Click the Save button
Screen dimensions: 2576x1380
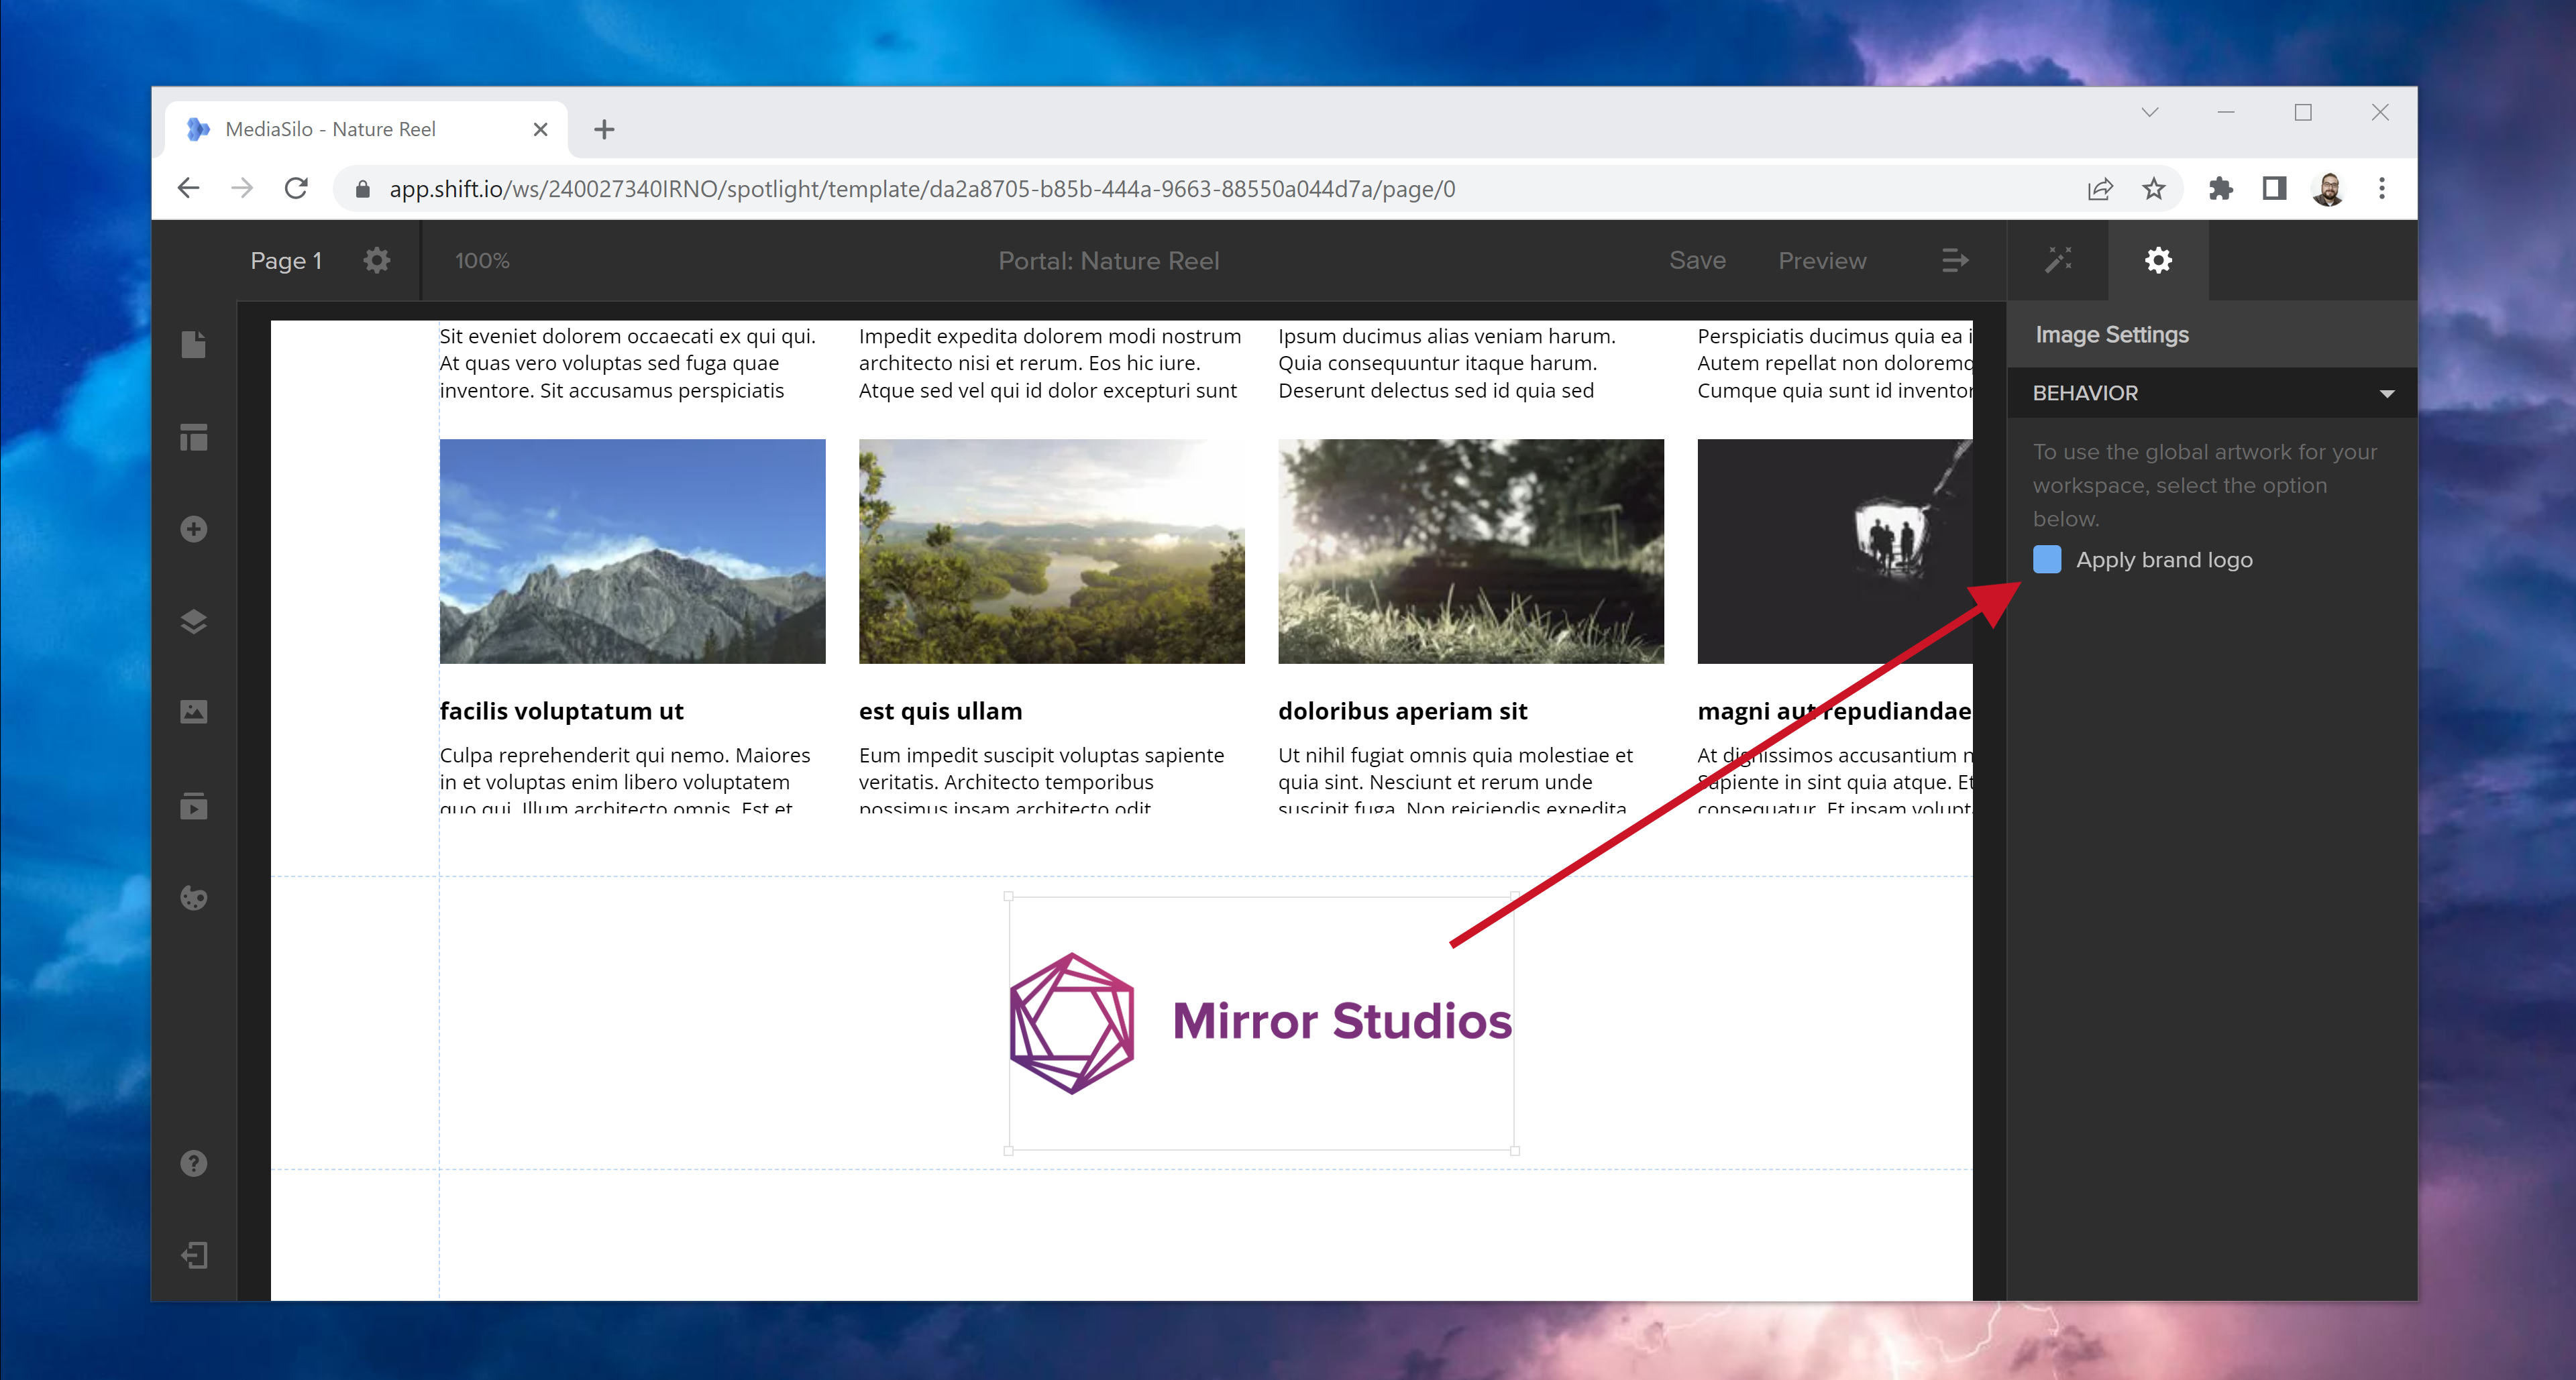click(x=1697, y=261)
